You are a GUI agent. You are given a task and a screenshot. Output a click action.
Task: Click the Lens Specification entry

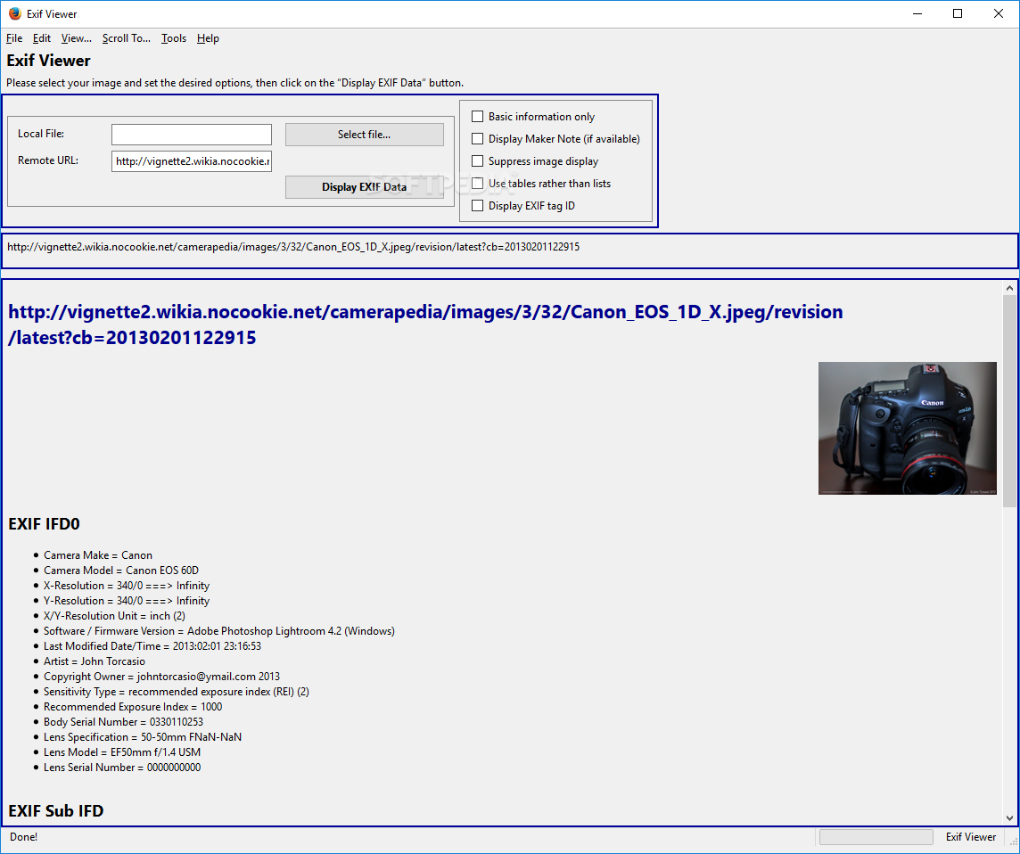tap(143, 737)
